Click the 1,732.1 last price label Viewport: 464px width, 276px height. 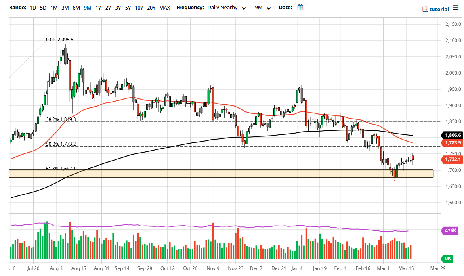click(x=453, y=159)
